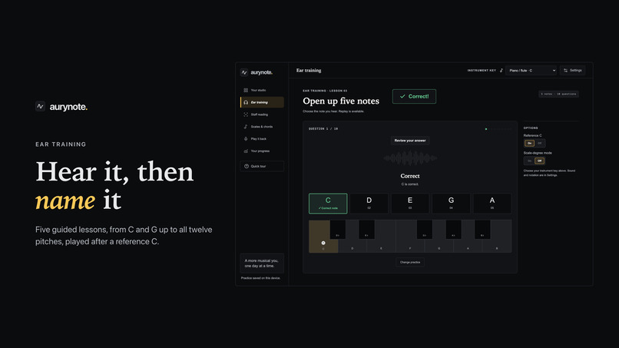Click the Question 1 / 10 label

[x=323, y=129]
